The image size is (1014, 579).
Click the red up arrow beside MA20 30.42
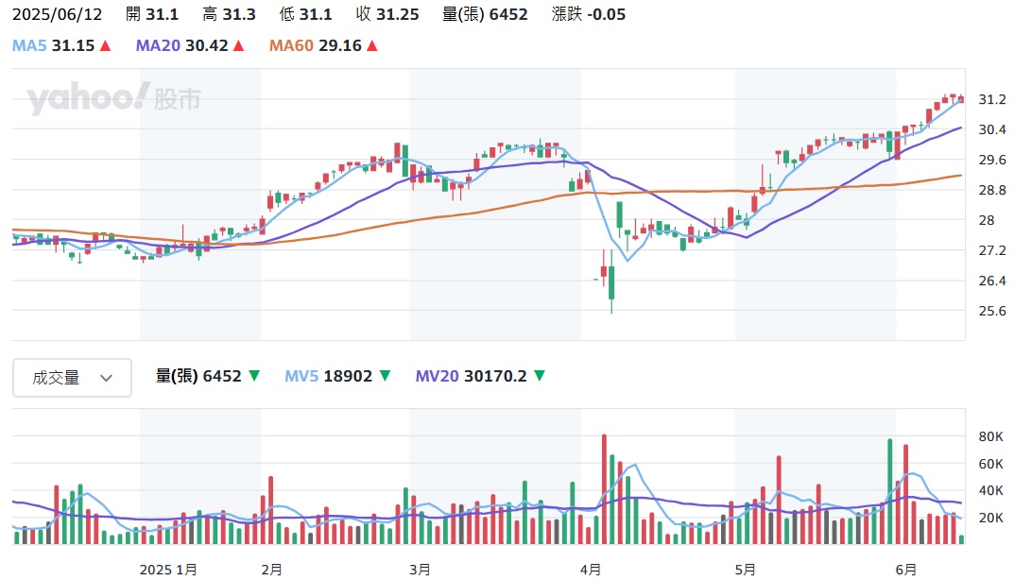click(239, 46)
